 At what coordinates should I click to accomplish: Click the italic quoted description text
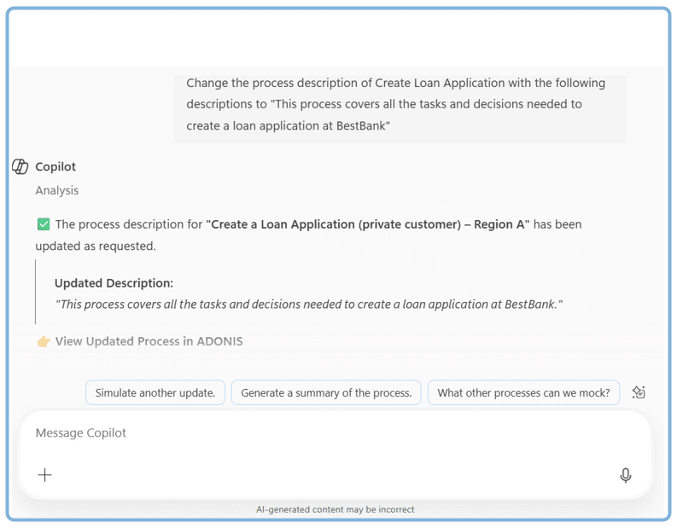click(309, 304)
